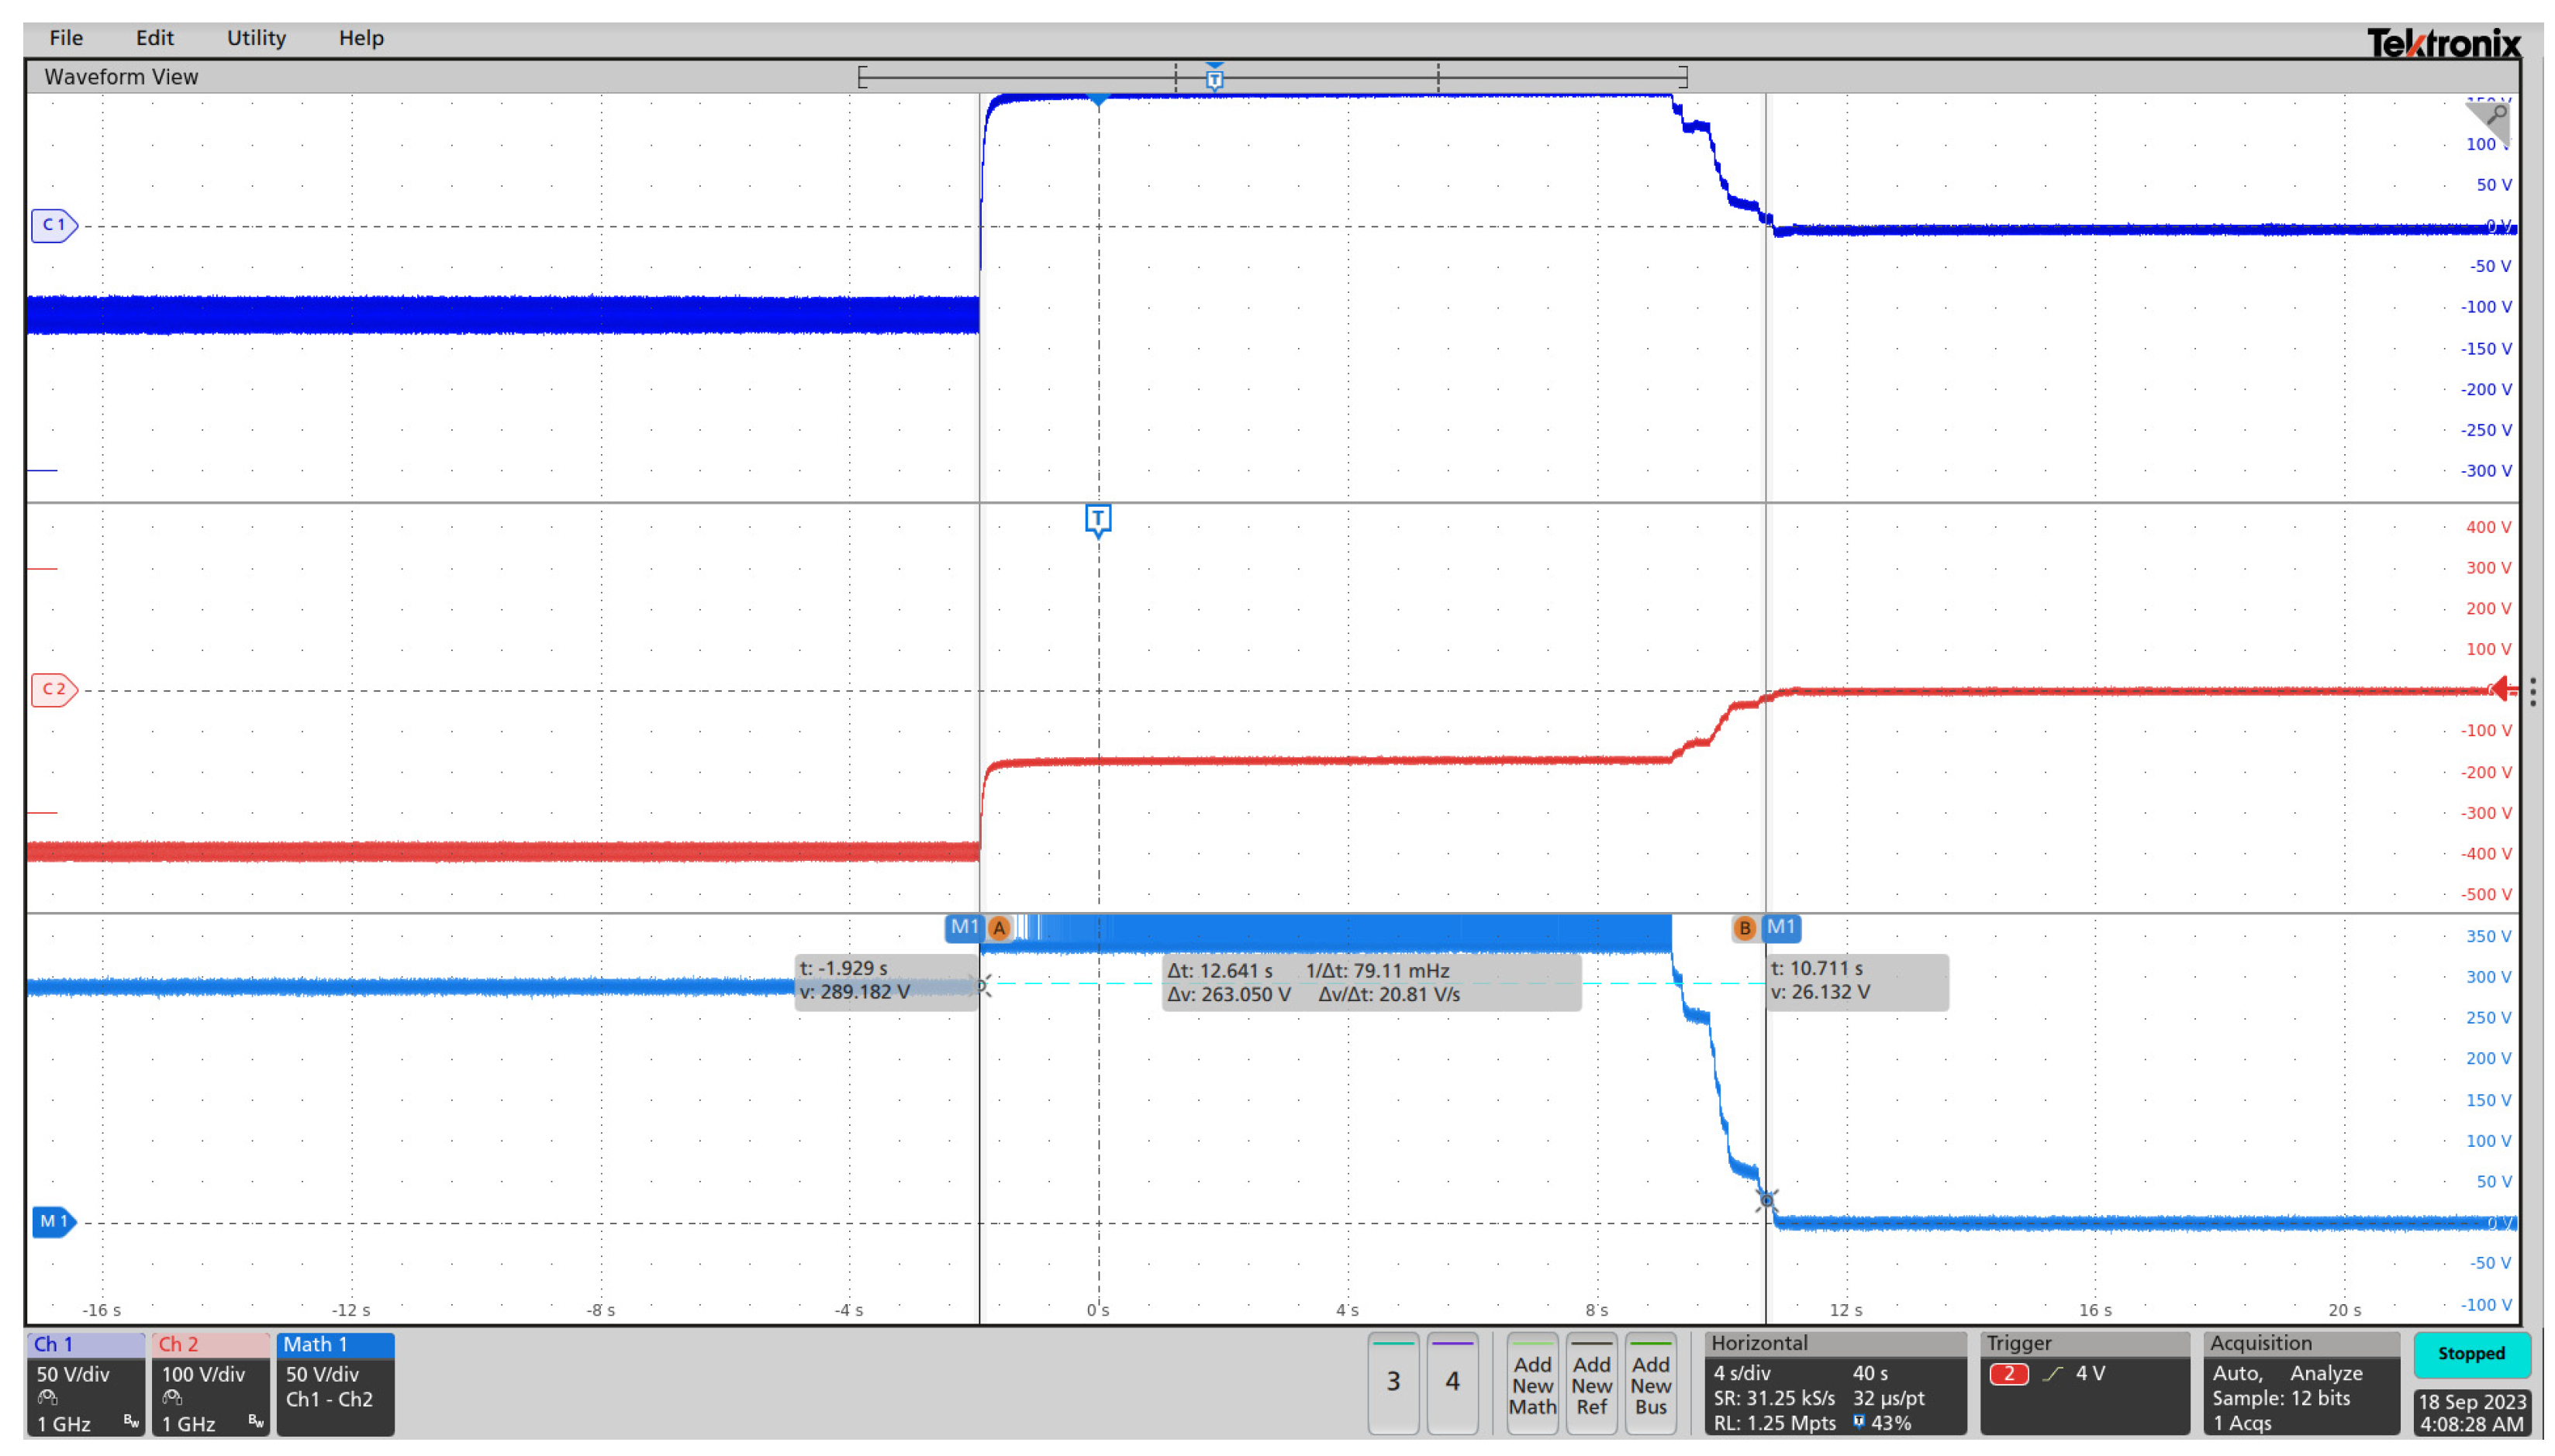Click the C2 channel ground handle
The width and height of the screenshot is (2555, 1456).
tap(53, 690)
